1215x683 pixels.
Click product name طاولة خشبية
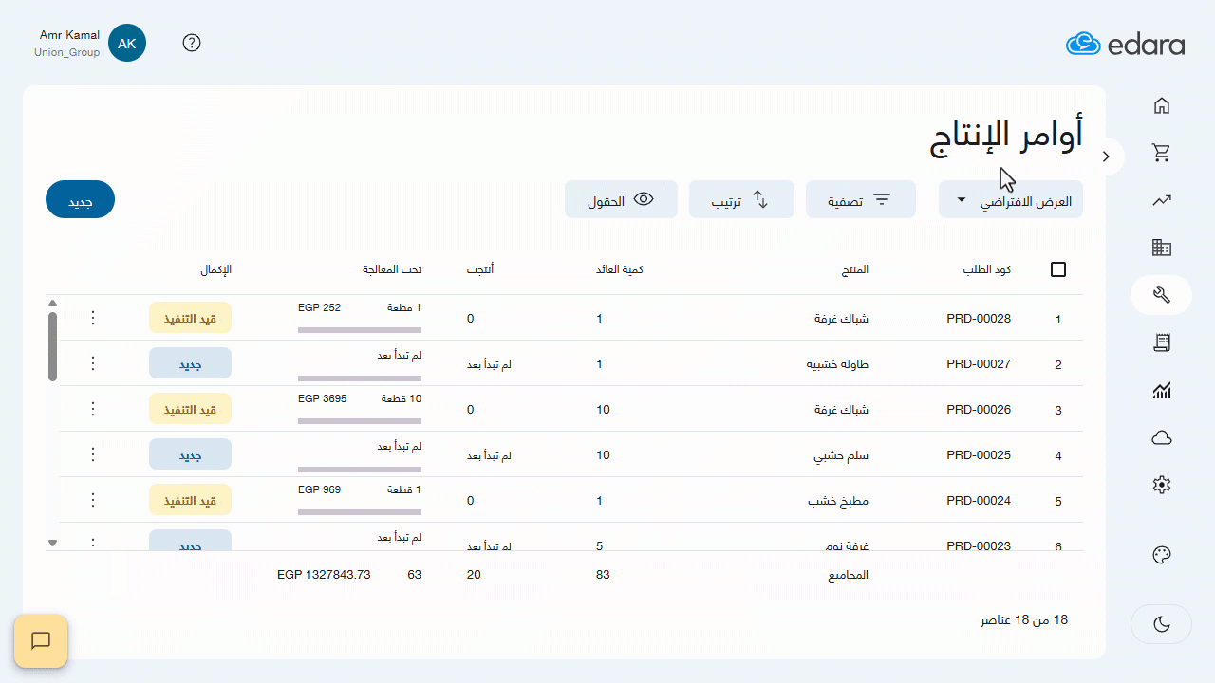pos(837,364)
